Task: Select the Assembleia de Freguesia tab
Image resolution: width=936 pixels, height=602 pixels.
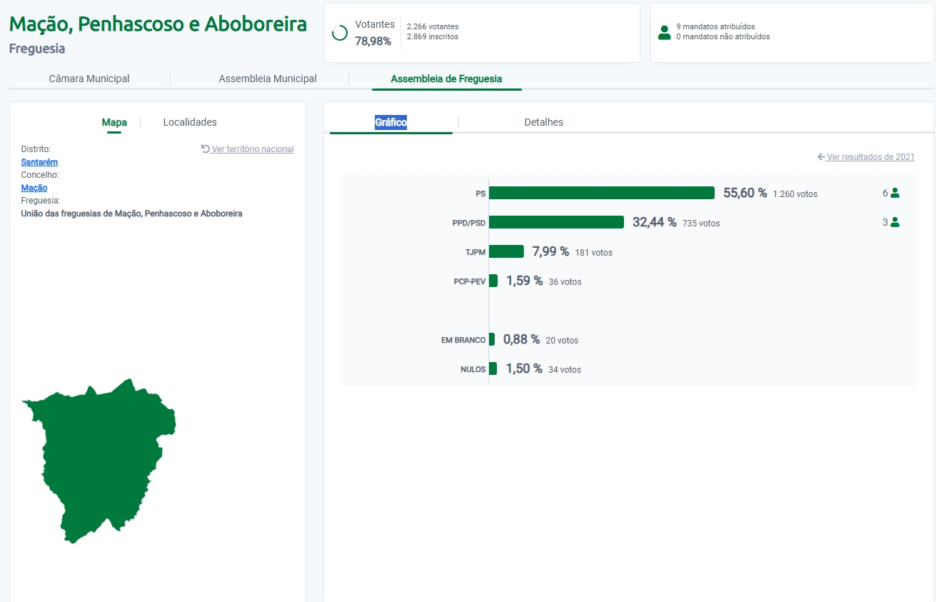Action: [x=446, y=79]
